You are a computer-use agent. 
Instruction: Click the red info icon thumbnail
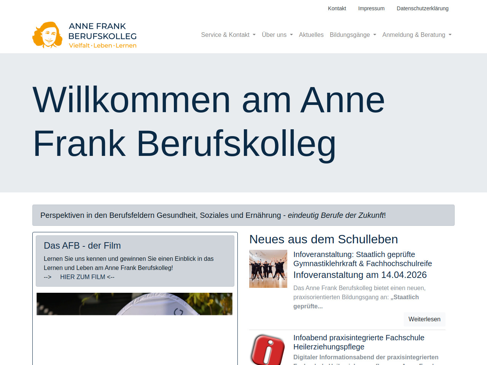click(x=268, y=349)
